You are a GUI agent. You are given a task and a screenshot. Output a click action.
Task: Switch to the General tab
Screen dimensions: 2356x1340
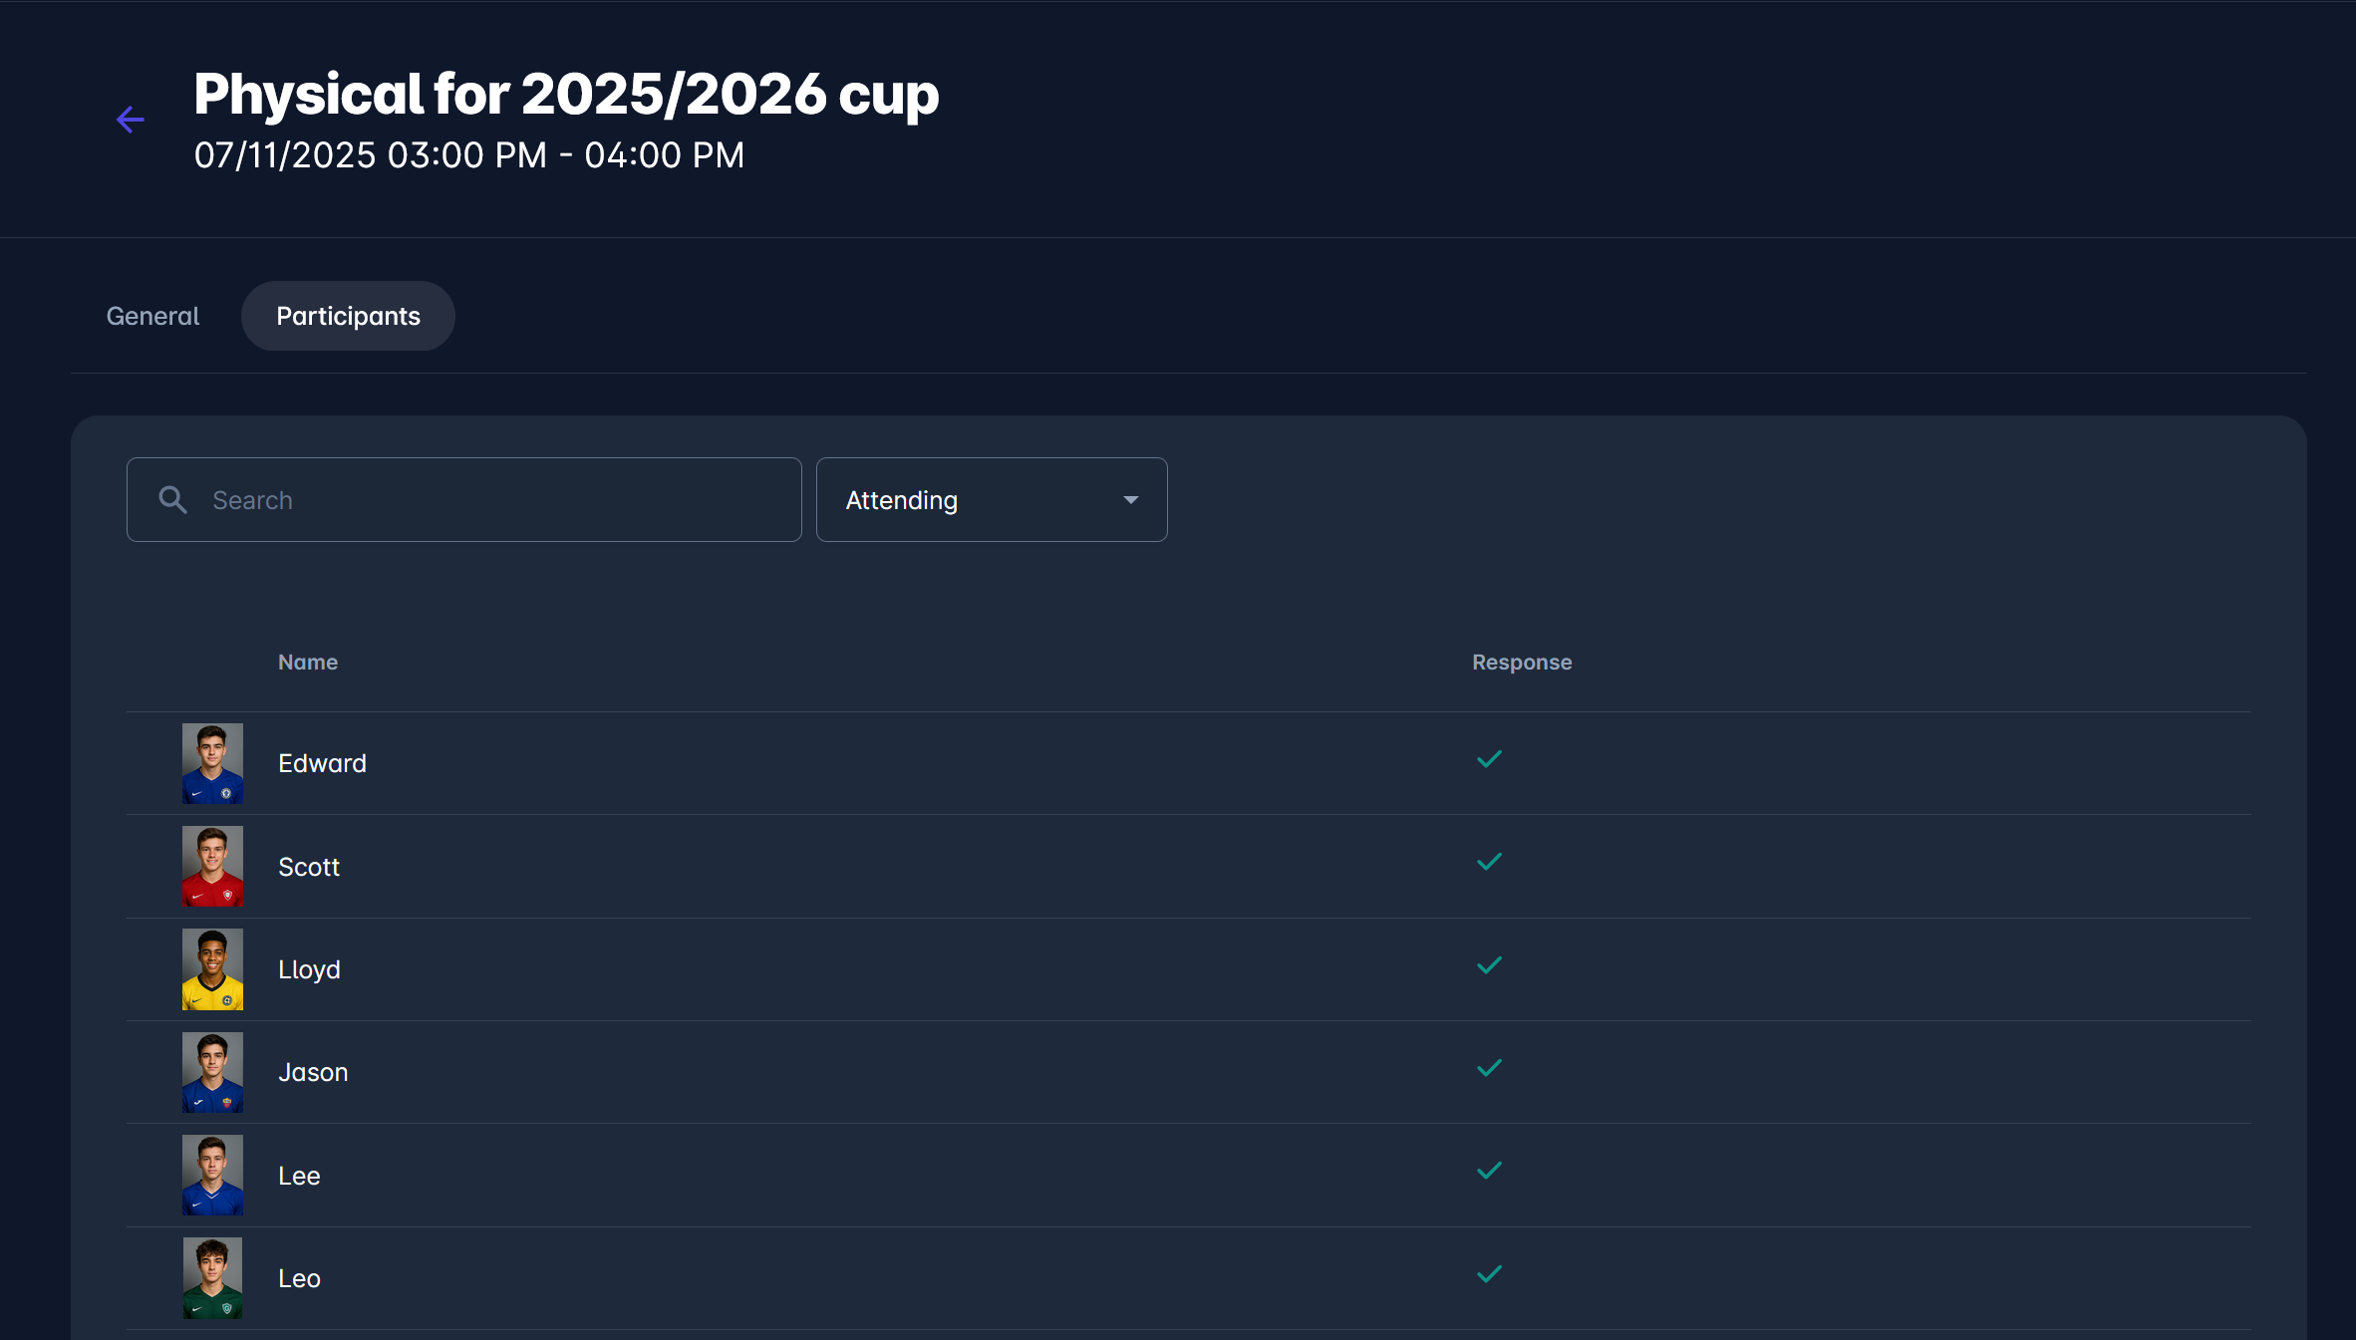click(x=152, y=316)
